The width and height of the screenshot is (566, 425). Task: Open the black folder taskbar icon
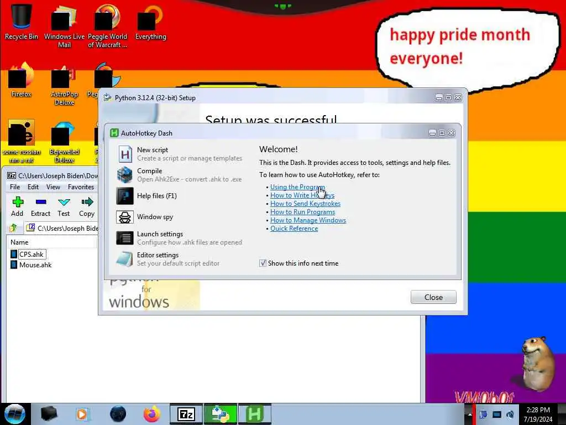49,414
